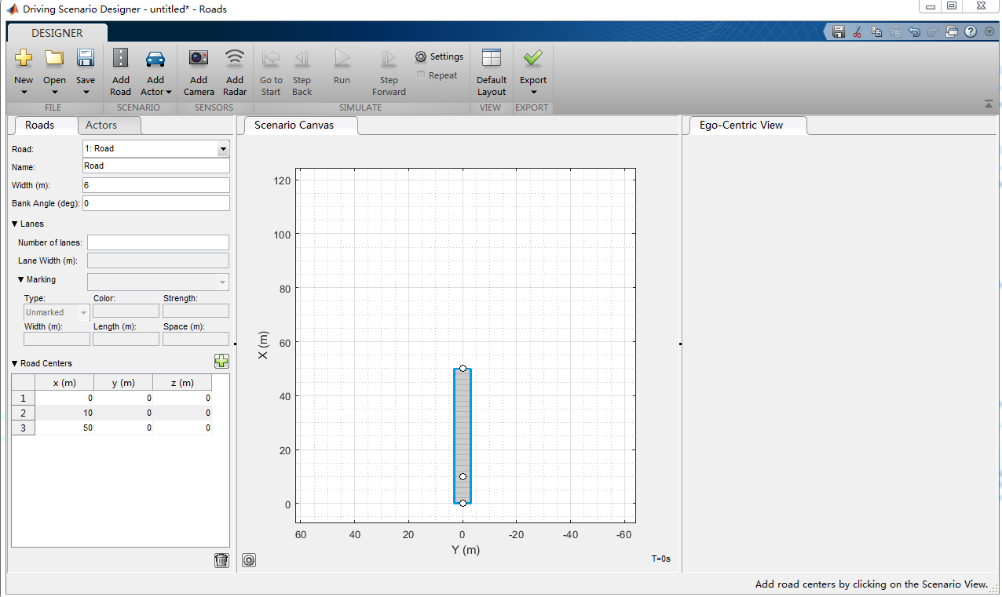Collapse the toolstrip with the arrow
The height and width of the screenshot is (597, 1002).
[x=988, y=104]
